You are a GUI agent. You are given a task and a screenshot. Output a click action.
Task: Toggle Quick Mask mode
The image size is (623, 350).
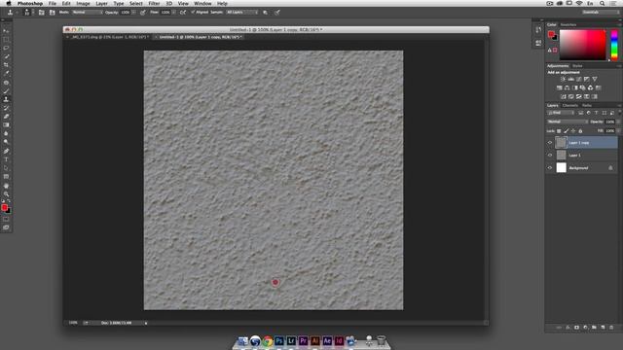[6, 219]
